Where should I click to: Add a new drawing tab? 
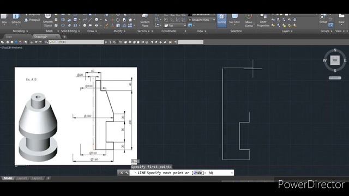point(64,36)
